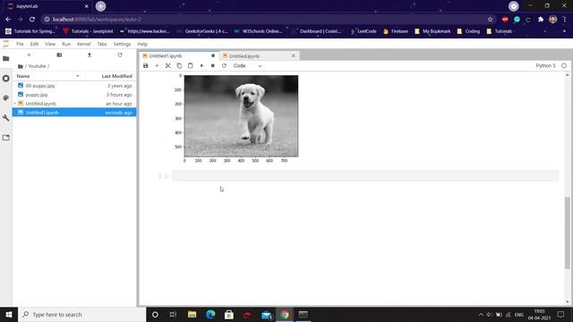573x322 pixels.
Task: Open a new browser tab
Action: point(100,6)
